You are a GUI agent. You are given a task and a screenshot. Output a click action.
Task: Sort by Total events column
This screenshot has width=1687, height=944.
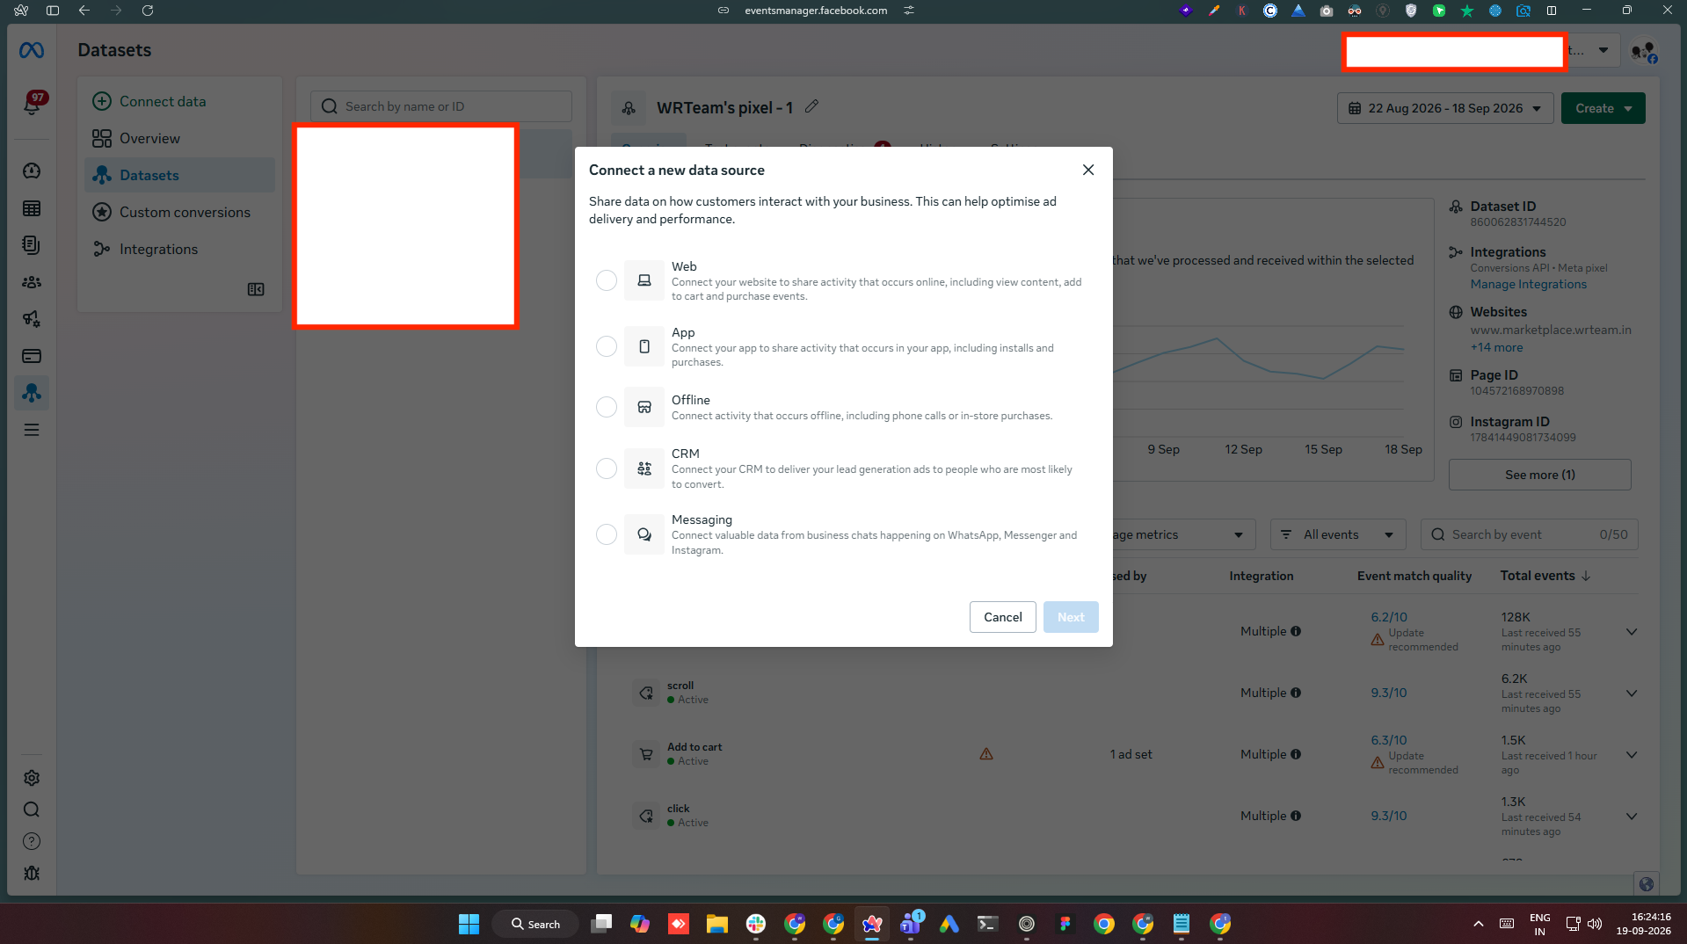[x=1545, y=576]
